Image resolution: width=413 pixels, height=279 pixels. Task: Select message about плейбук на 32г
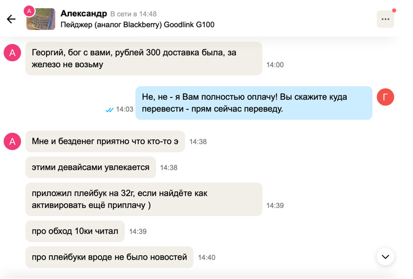(x=143, y=199)
